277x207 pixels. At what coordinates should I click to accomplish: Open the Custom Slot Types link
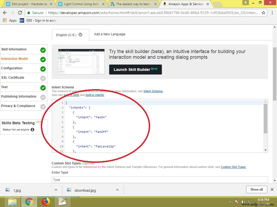pyautogui.click(x=233, y=167)
